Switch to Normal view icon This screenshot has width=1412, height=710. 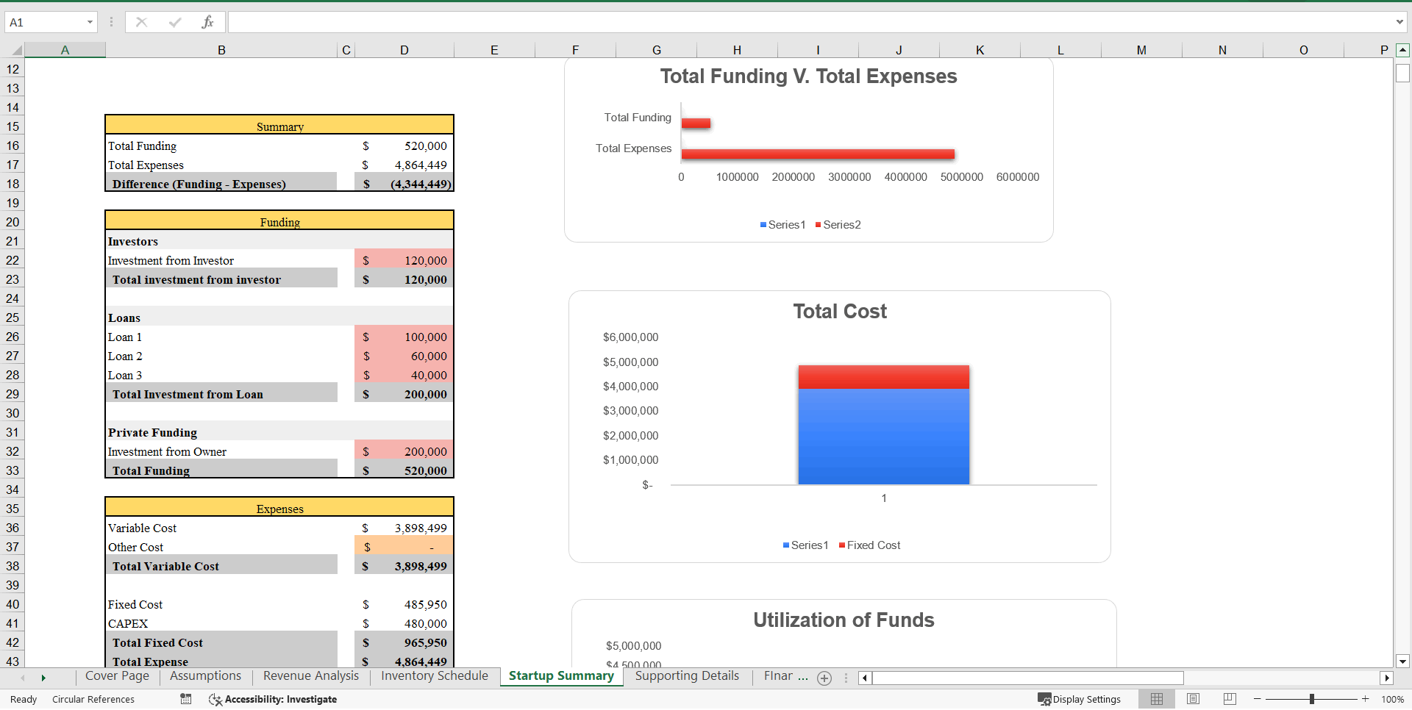1157,699
